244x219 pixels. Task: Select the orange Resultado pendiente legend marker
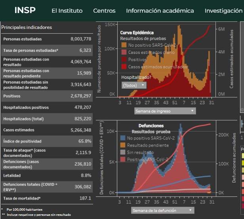[x=123, y=145]
